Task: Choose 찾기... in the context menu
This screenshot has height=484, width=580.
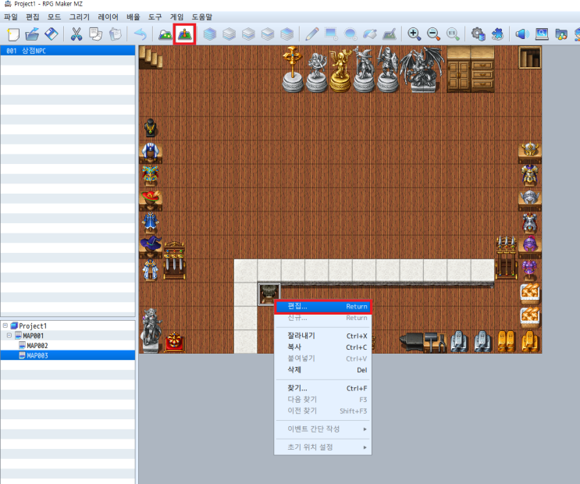Action: point(323,388)
